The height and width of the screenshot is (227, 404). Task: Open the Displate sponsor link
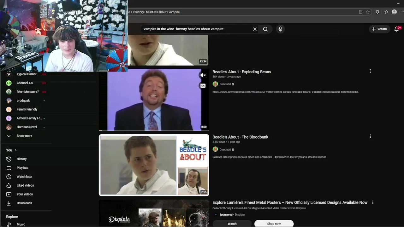tap(240, 215)
